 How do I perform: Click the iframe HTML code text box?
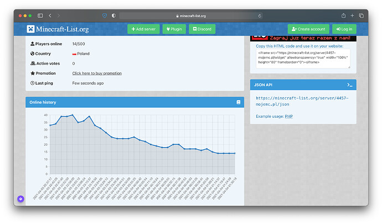(x=303, y=59)
